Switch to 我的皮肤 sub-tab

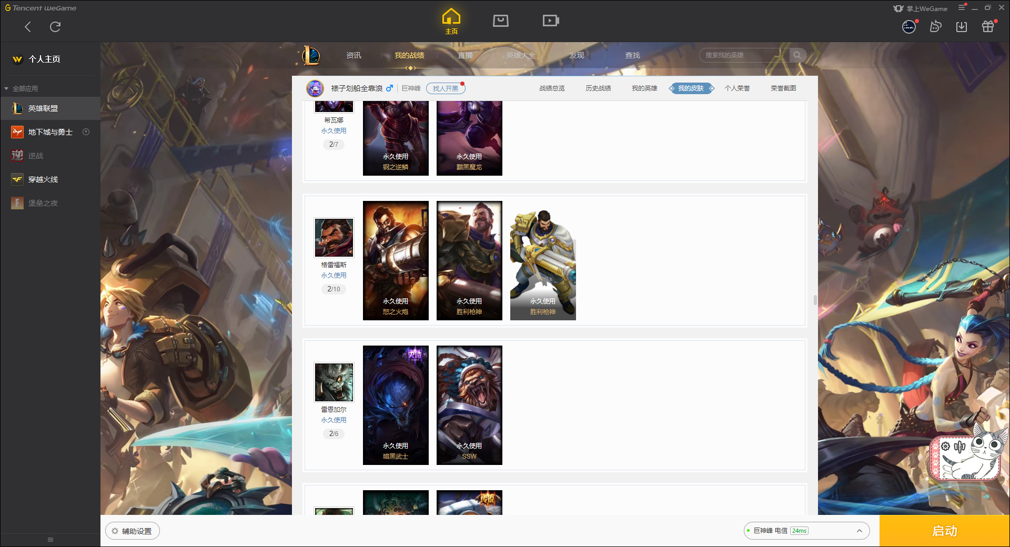coord(691,88)
